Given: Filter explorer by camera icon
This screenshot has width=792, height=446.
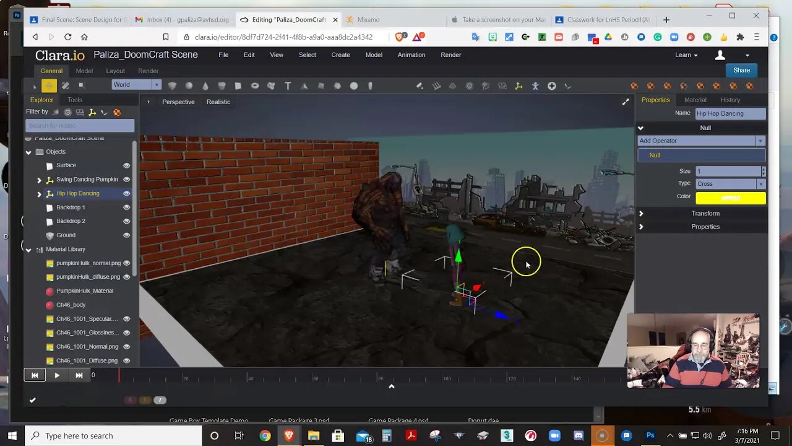Looking at the screenshot, I should click(x=80, y=112).
